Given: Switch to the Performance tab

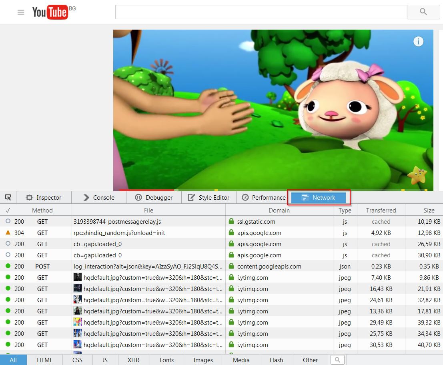Looking at the screenshot, I should point(264,197).
